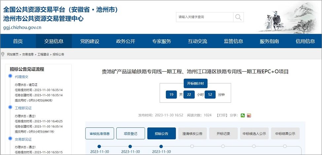Screen dimensions: 322x155
Task: Open the 党的建设 navigation menu item
Action: (89, 41)
